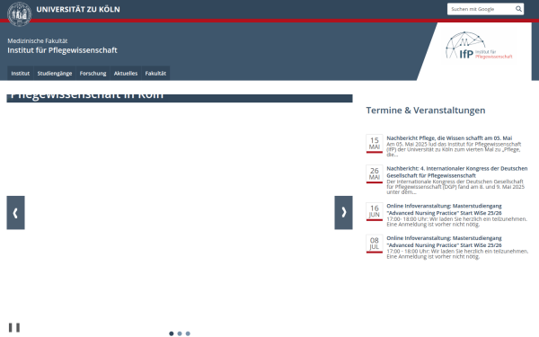Screen dimensions: 539x337
Task: Go to next slide arrow
Action: pyautogui.click(x=343, y=212)
